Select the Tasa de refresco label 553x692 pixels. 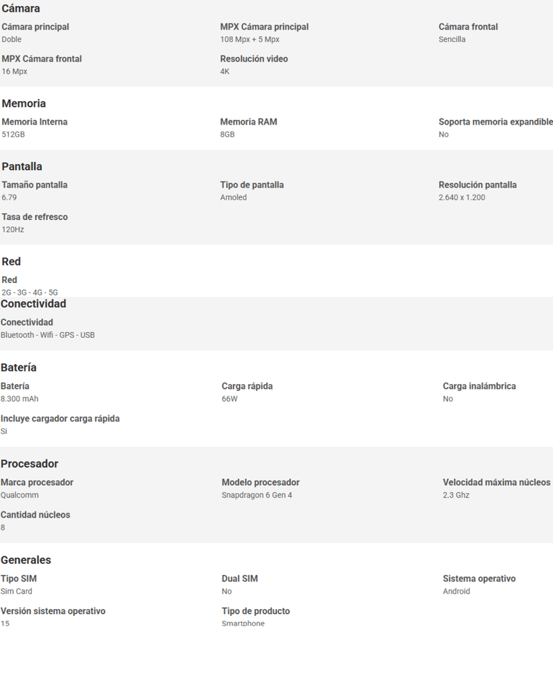35,217
